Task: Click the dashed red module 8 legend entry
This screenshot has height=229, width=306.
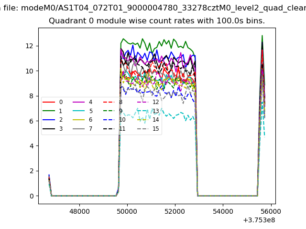Action: click(x=113, y=102)
